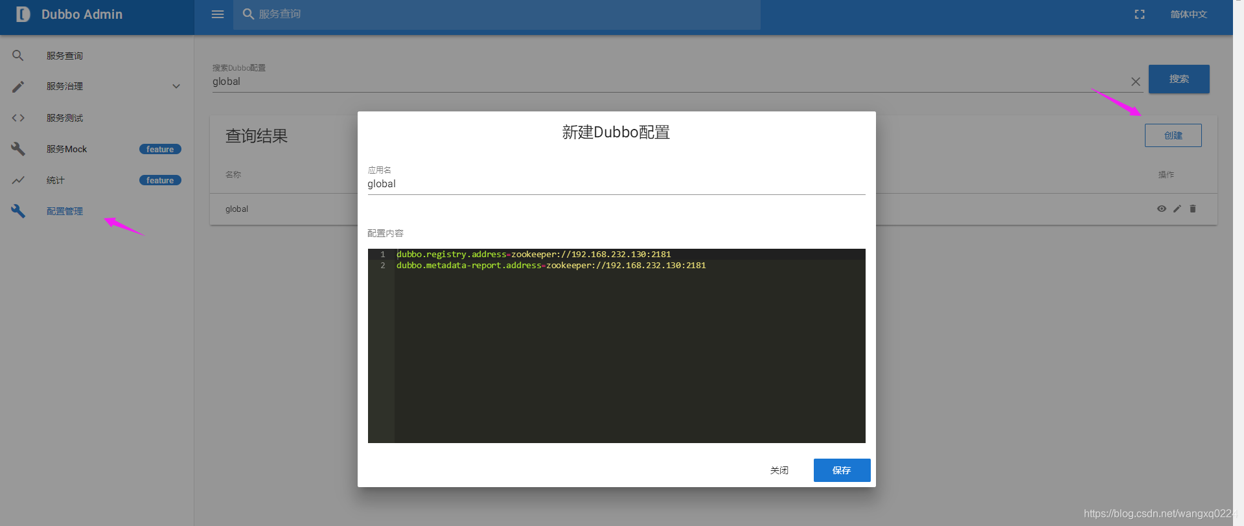Click the 创建 button

1173,135
